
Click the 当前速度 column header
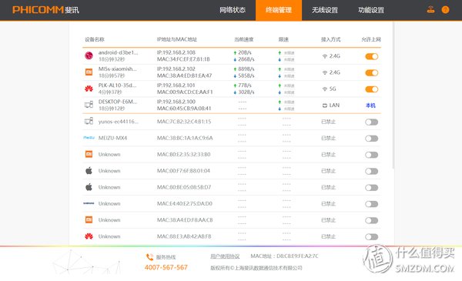243,39
